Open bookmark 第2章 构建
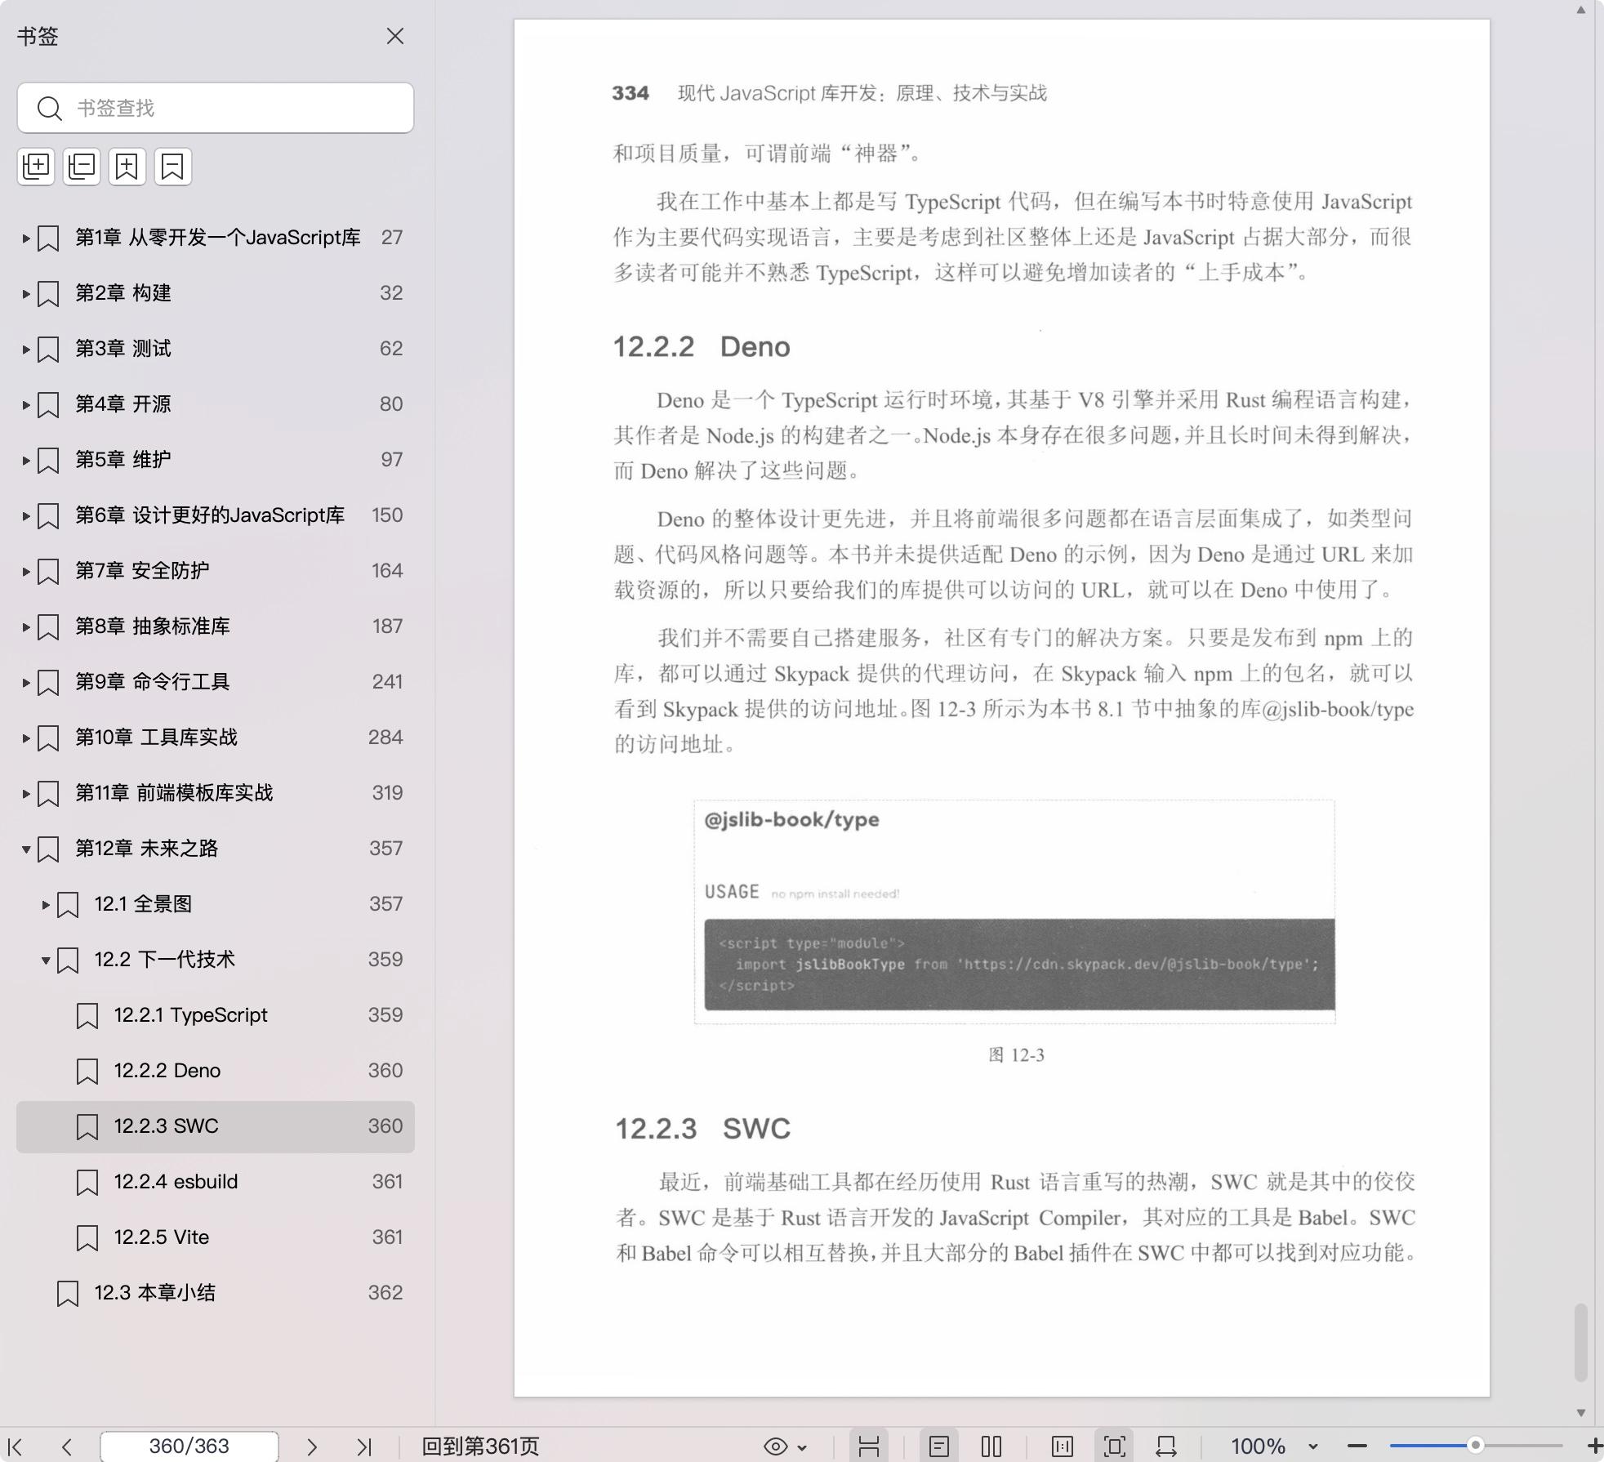Image resolution: width=1604 pixels, height=1462 pixels. pyautogui.click(x=216, y=293)
